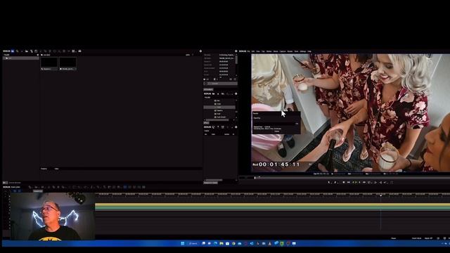This screenshot has width=450, height=253.
Task: Open the Windows Start menu
Action: tap(183, 244)
